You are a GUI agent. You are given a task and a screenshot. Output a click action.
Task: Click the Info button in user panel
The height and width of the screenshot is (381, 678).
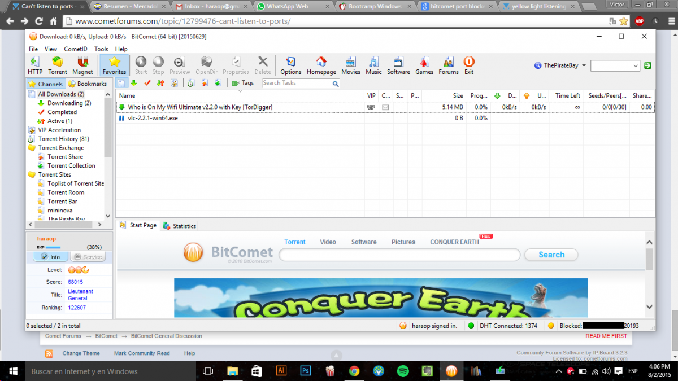coord(51,257)
